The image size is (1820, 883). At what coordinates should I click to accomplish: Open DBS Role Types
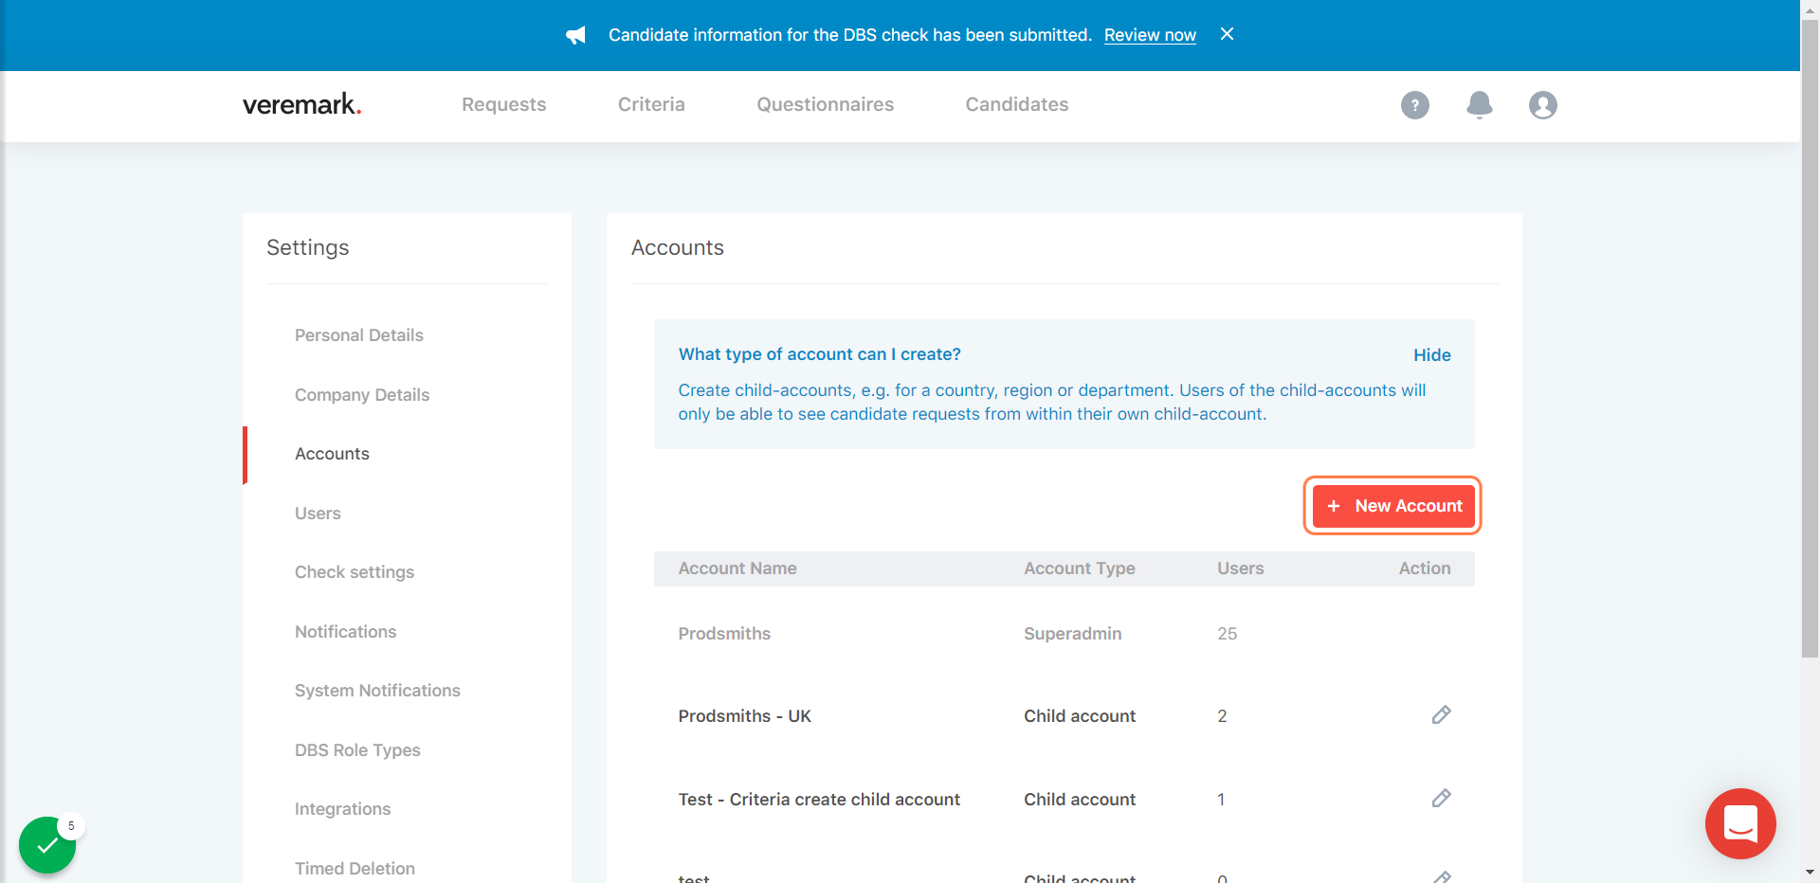coord(357,750)
